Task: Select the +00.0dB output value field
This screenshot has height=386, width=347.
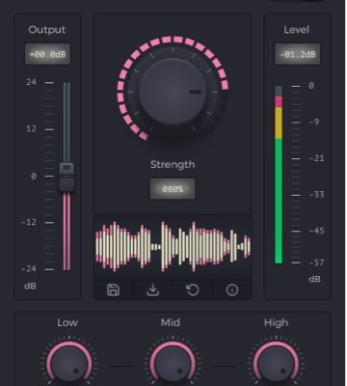Action: pyautogui.click(x=47, y=54)
